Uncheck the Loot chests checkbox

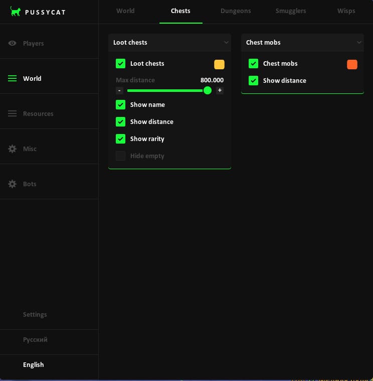[x=121, y=64]
